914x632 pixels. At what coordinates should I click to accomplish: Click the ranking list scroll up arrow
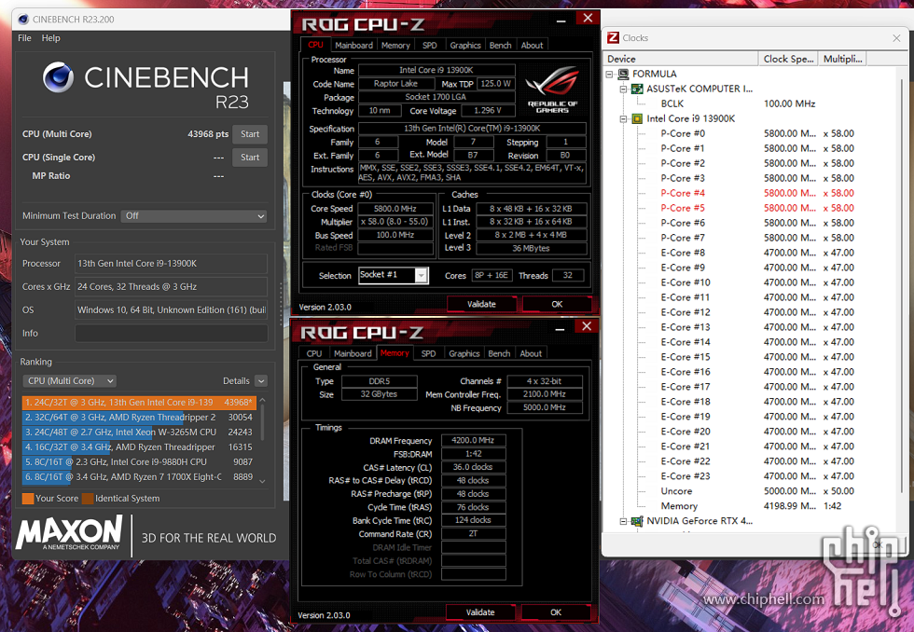(262, 400)
